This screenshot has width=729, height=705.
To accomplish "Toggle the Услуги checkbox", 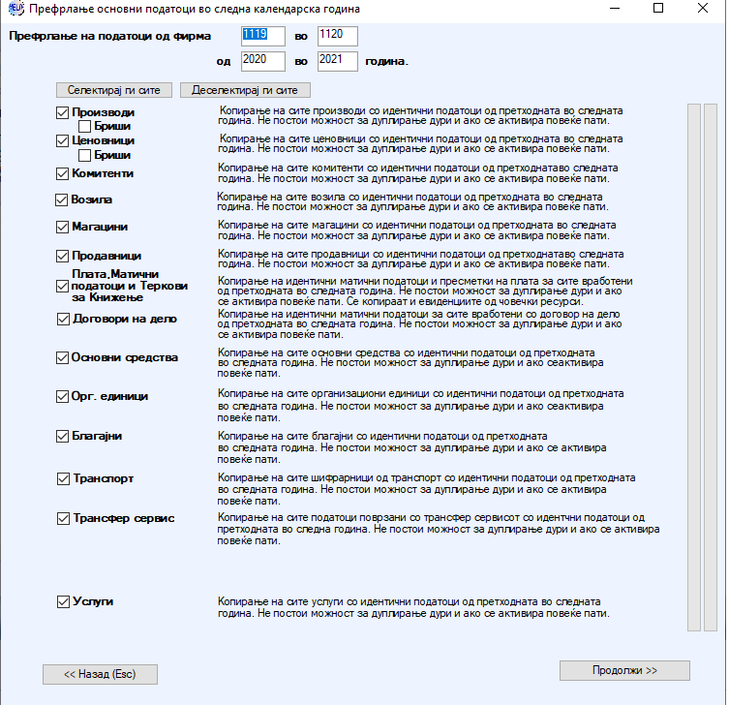I will coord(63,601).
